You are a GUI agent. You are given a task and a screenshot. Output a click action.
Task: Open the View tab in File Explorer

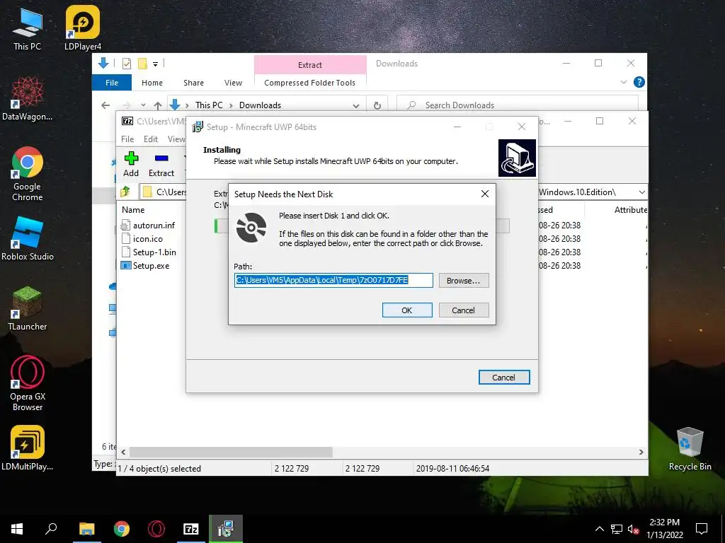click(233, 83)
